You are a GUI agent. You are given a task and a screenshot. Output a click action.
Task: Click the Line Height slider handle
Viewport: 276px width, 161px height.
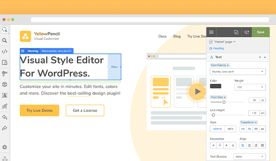click(213, 115)
